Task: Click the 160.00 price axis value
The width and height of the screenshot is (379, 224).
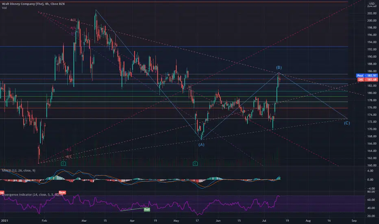Action: [372, 165]
